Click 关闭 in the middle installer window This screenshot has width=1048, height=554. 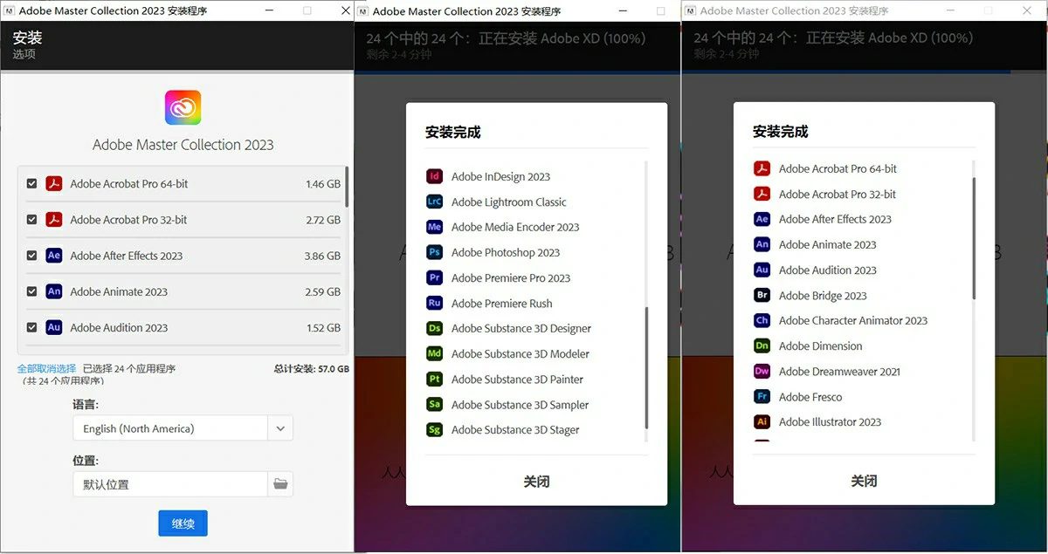pyautogui.click(x=536, y=481)
